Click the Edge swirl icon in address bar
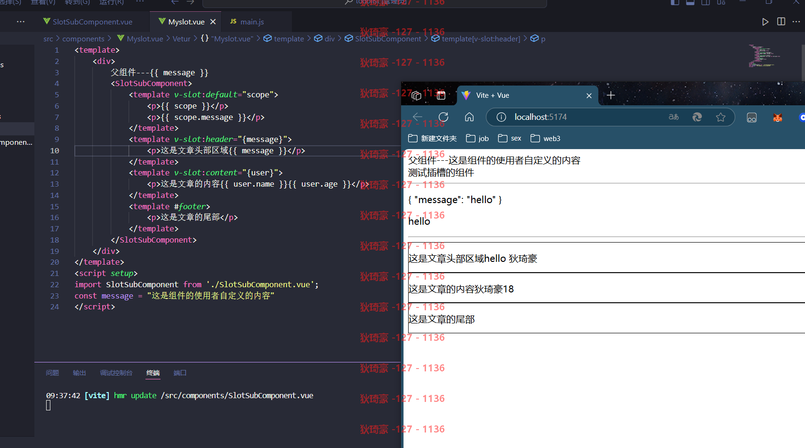Viewport: 805px width, 448px height. point(697,117)
